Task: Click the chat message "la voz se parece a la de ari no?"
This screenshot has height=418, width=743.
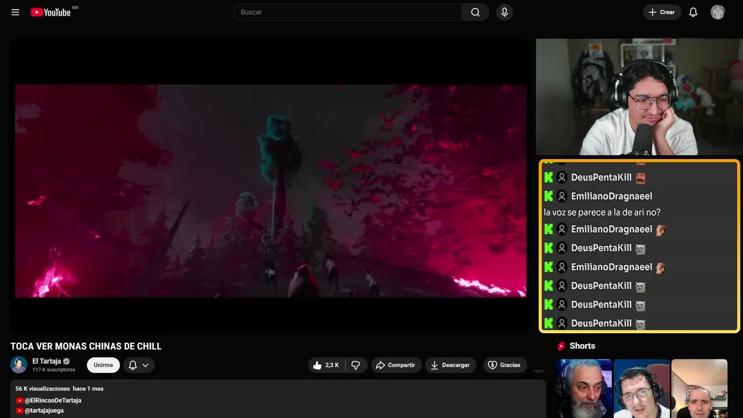Action: [602, 212]
